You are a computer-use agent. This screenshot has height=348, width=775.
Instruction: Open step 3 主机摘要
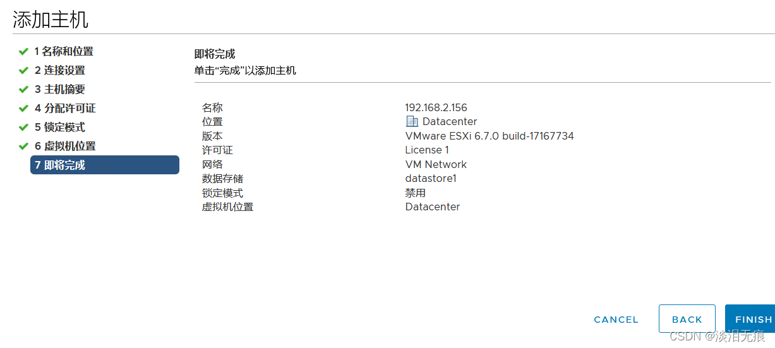pyautogui.click(x=60, y=89)
